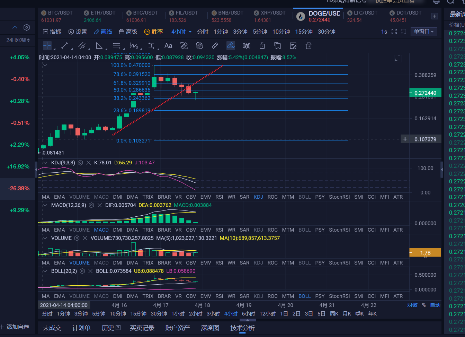Viewport: 465px width, 337px height.
Task: Select the crosshair cursor drawing tool
Action: point(47,46)
